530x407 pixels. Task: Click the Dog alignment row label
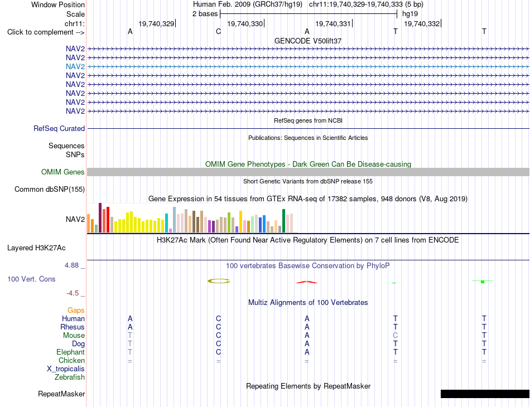(x=78, y=344)
